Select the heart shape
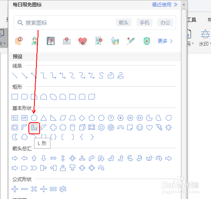This screenshot has width=211, height=199. 149,127
